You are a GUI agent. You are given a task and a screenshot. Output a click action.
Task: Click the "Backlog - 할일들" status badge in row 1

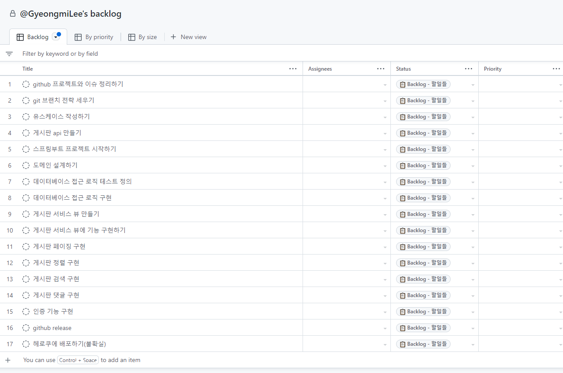point(423,84)
